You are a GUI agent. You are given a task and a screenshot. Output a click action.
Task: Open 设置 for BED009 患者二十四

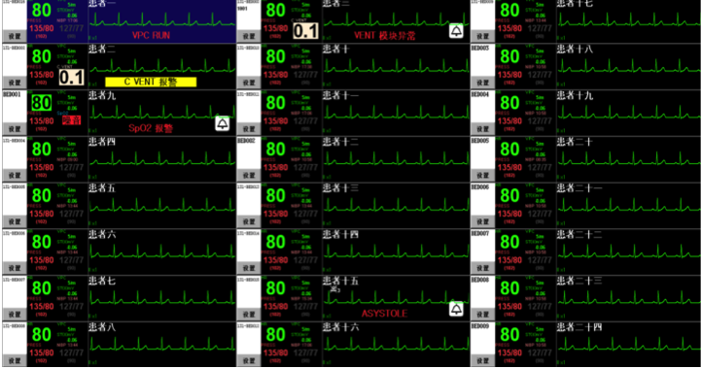pos(482,361)
